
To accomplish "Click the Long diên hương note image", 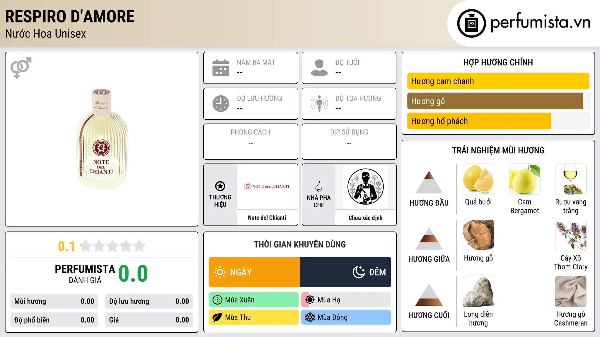I will [478, 292].
